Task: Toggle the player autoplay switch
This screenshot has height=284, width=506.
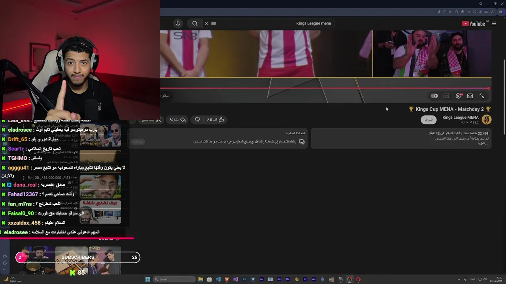Action: (x=434, y=96)
